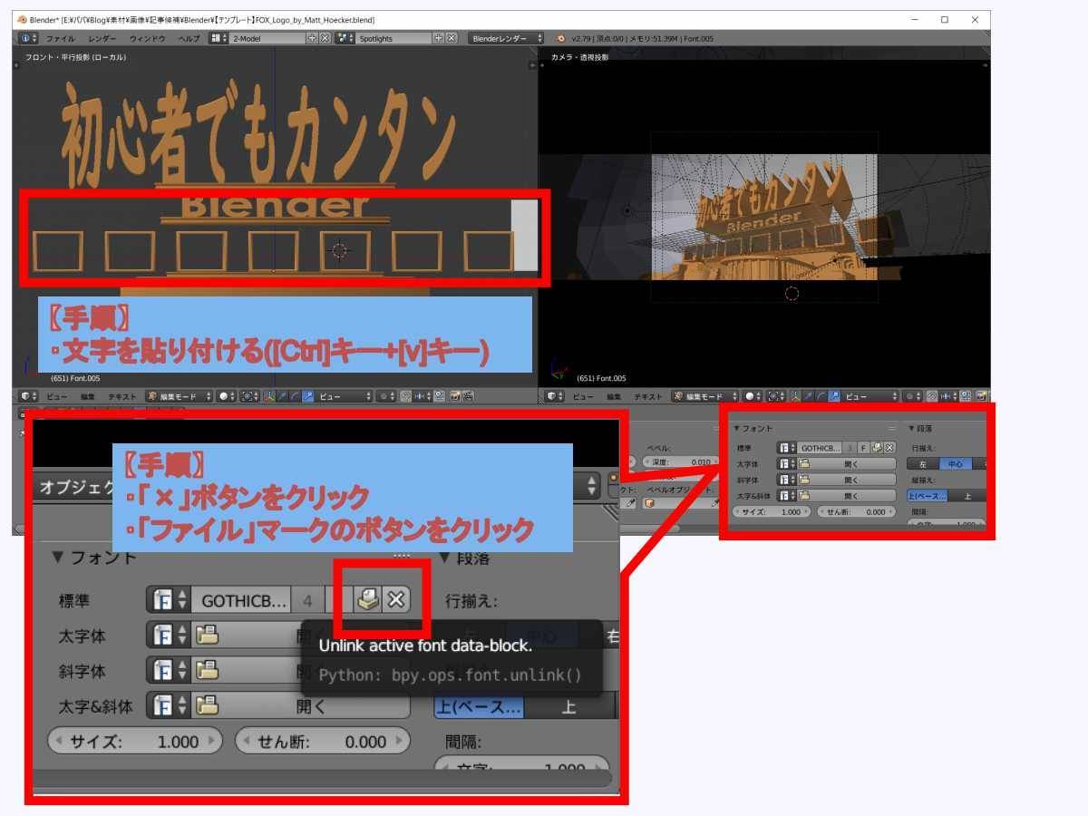Select scale manipulator icon in left viewport header
The width and height of the screenshot is (1088, 816).
point(307,396)
